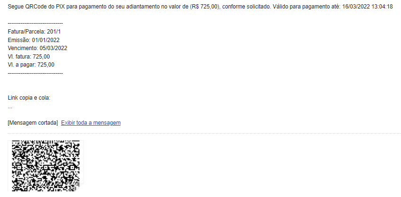
Task: Open the 'Exibir toda a mensagem' link
Action: 91,123
